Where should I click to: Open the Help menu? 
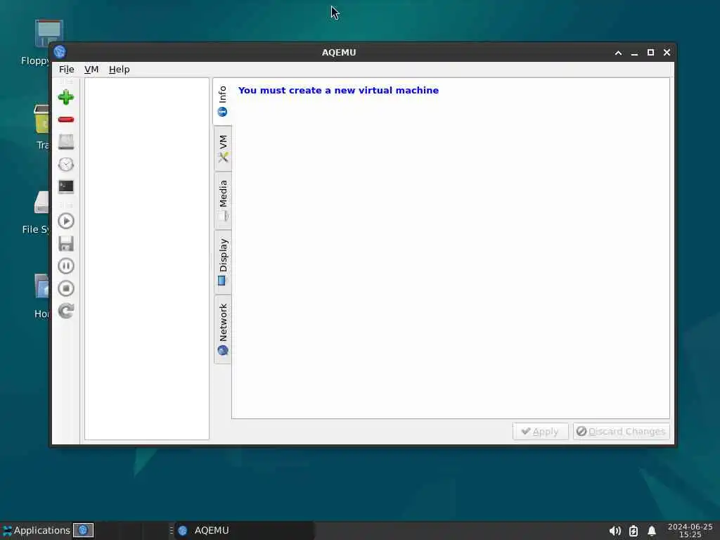(x=119, y=70)
